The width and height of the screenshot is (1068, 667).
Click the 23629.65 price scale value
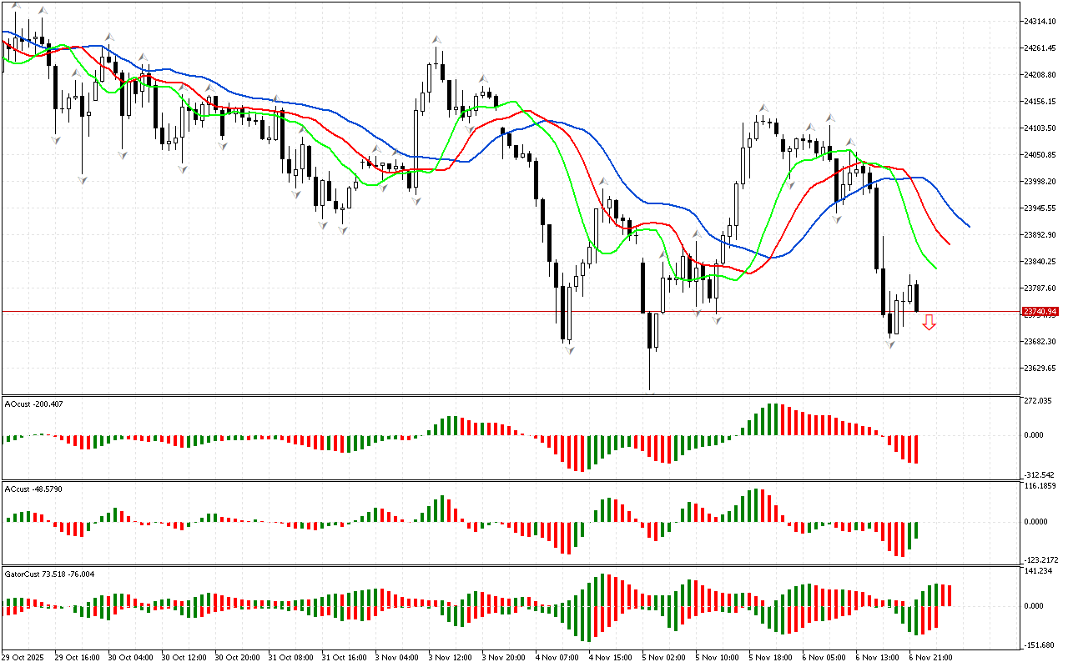tap(1040, 368)
